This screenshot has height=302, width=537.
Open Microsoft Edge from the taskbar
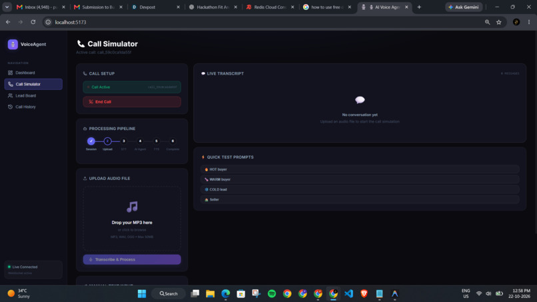pyautogui.click(x=226, y=293)
